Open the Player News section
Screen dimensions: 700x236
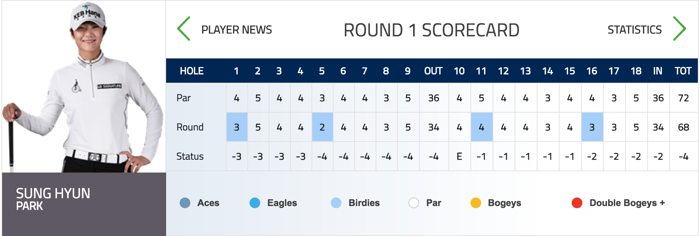click(236, 30)
